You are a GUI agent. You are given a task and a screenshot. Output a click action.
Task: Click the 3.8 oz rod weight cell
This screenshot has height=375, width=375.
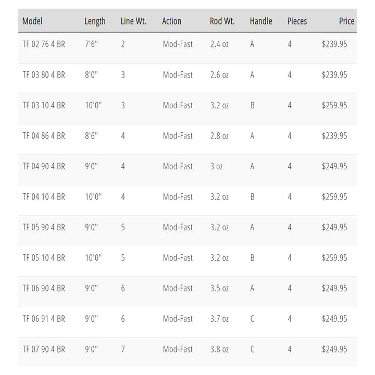(x=219, y=349)
